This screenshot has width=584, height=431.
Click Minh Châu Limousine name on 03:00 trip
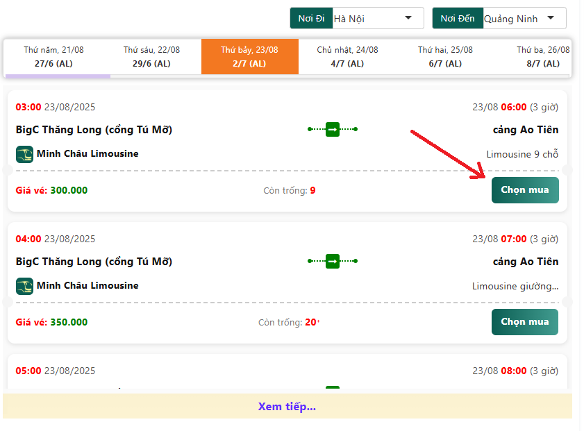[x=87, y=153]
